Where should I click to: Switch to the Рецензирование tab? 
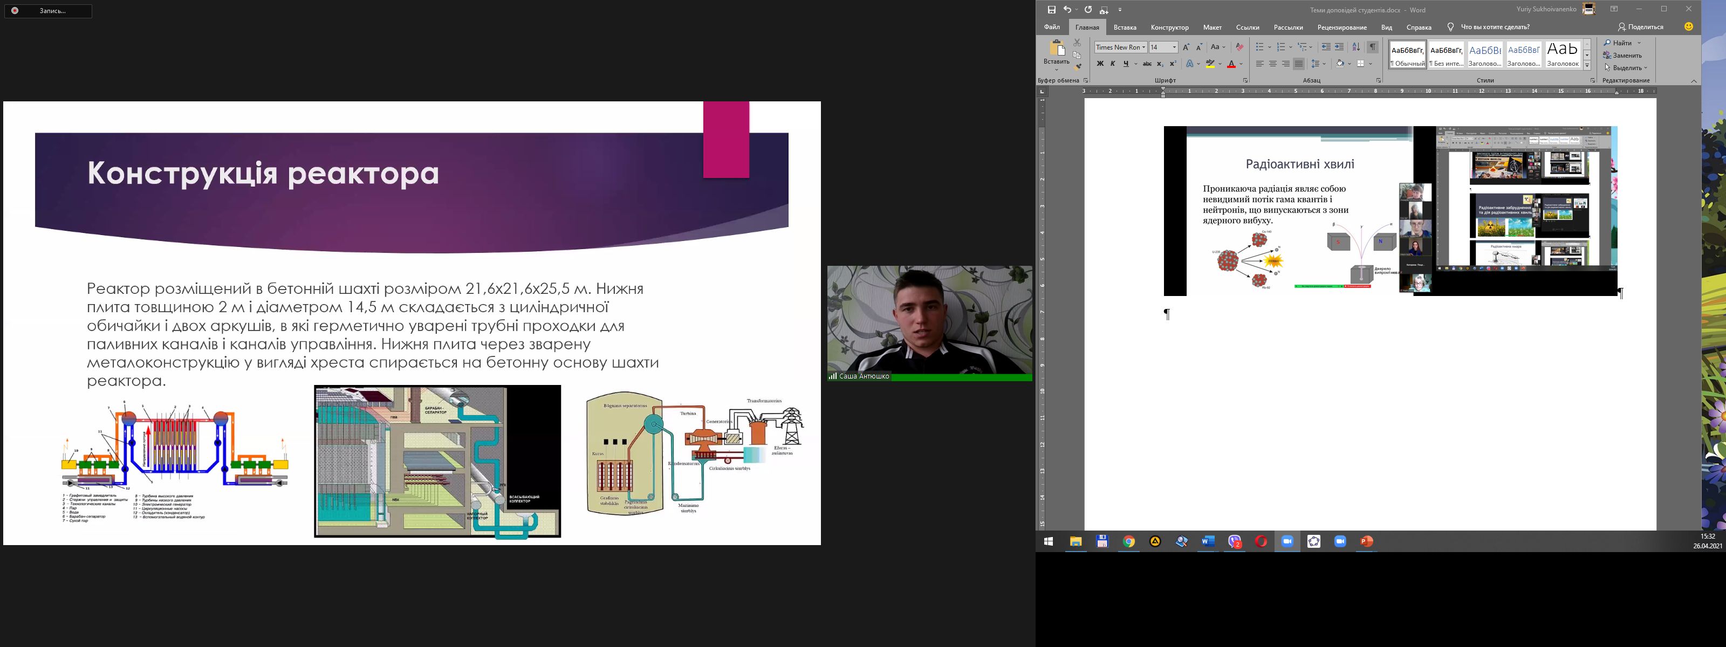pos(1341,27)
